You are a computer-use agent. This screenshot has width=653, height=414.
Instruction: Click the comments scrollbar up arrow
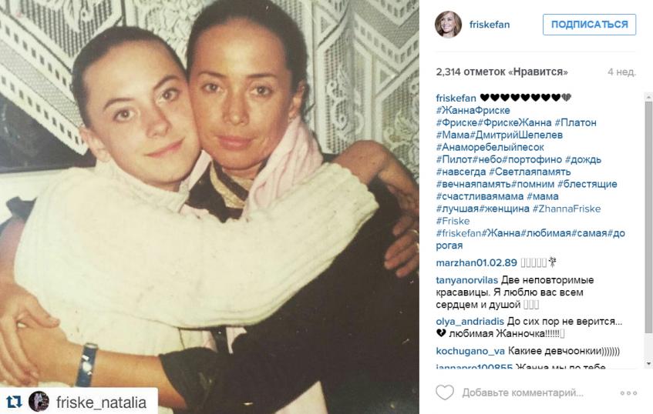pyautogui.click(x=648, y=97)
